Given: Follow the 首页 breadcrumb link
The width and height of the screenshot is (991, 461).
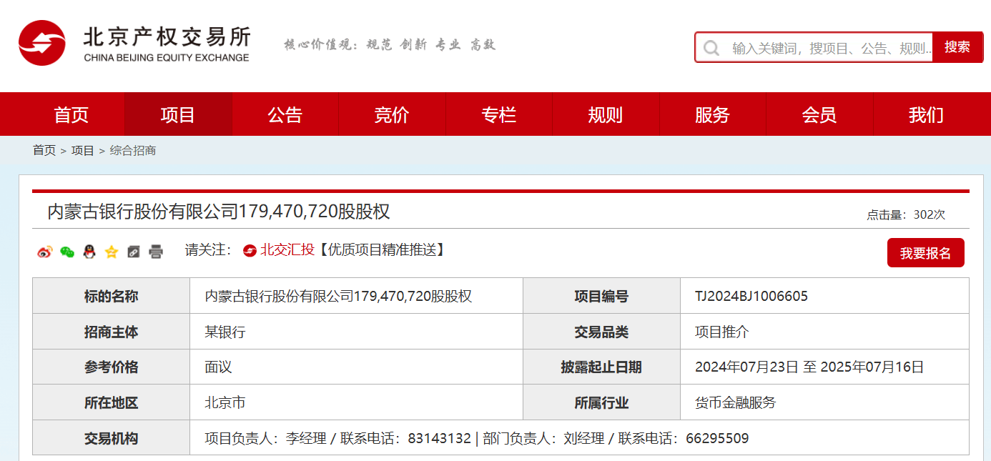Looking at the screenshot, I should (44, 151).
